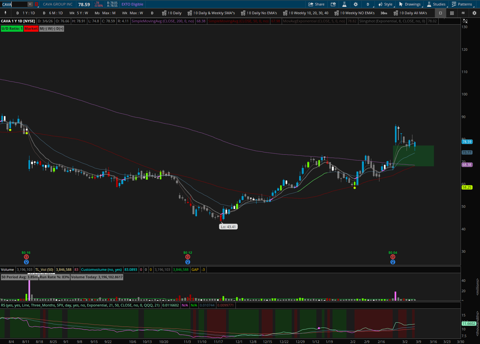This screenshot has height=344, width=480.
Task: Click the '50 Period Avg: 3.85m' label
Action: [x=19, y=277]
